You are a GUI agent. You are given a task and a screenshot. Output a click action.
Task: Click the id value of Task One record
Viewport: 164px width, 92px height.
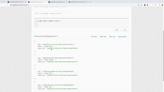[58, 85]
